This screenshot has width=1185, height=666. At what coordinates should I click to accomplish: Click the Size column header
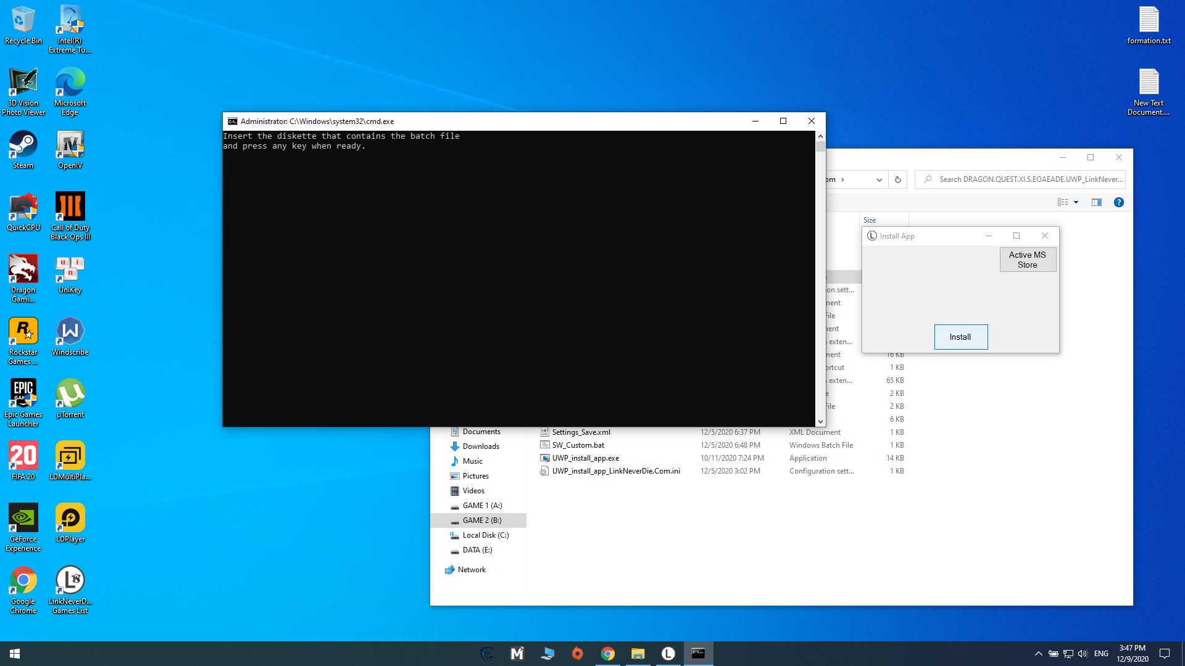(x=870, y=220)
